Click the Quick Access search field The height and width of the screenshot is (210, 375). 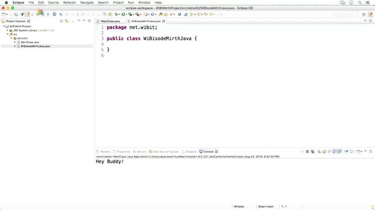[x=345, y=14]
